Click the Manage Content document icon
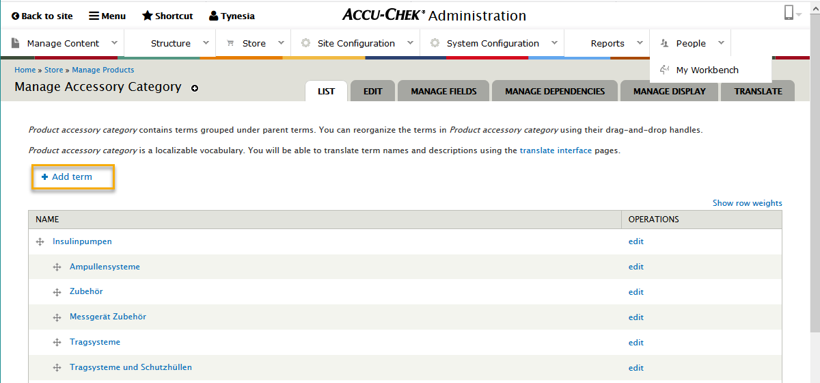 point(16,43)
